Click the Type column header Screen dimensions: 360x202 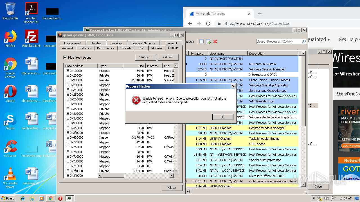(110, 66)
